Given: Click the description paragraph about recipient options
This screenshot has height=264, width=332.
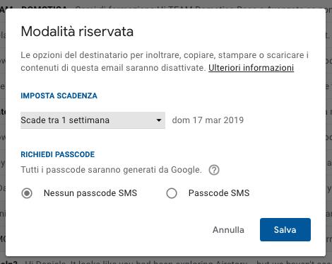Looking at the screenshot, I should (x=165, y=62).
